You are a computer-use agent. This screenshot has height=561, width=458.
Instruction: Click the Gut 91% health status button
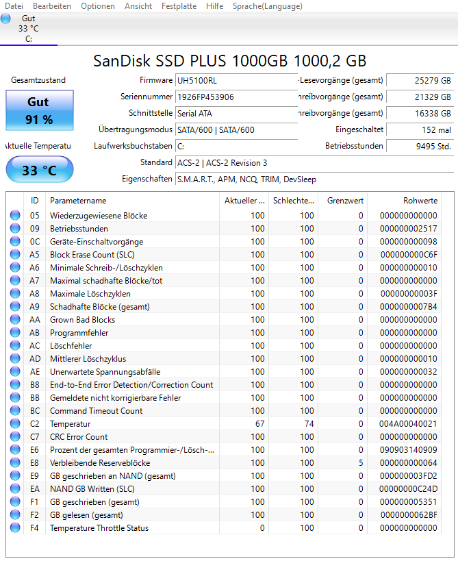39,110
